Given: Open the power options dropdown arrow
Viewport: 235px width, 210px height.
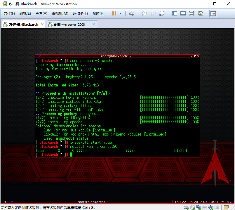Looking at the screenshot, I should tap(120, 13).
